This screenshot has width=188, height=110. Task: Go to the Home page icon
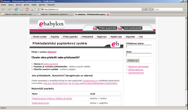point(27,9)
